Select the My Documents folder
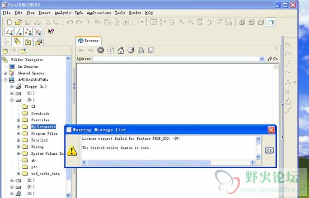The height and width of the screenshot is (198, 309). [x=43, y=127]
